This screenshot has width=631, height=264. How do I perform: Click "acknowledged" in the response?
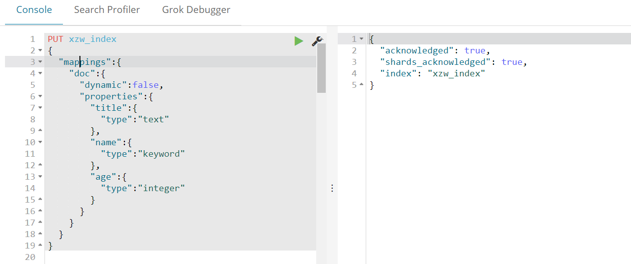tap(417, 50)
